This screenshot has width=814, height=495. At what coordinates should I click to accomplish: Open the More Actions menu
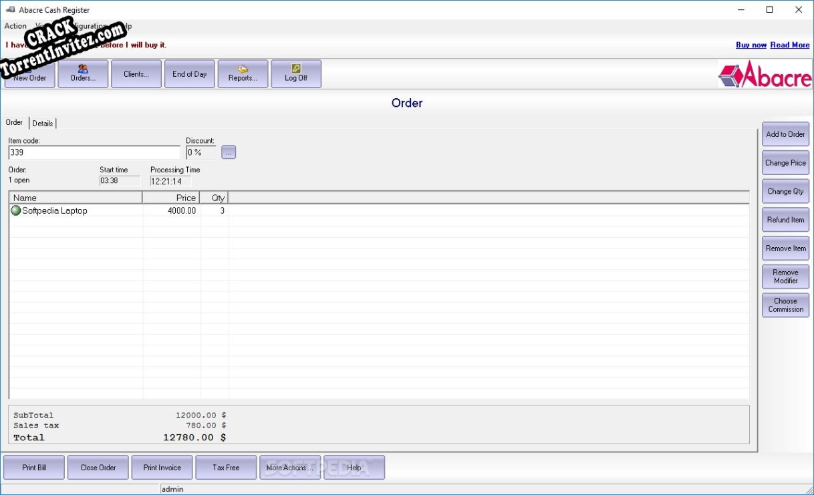point(290,467)
